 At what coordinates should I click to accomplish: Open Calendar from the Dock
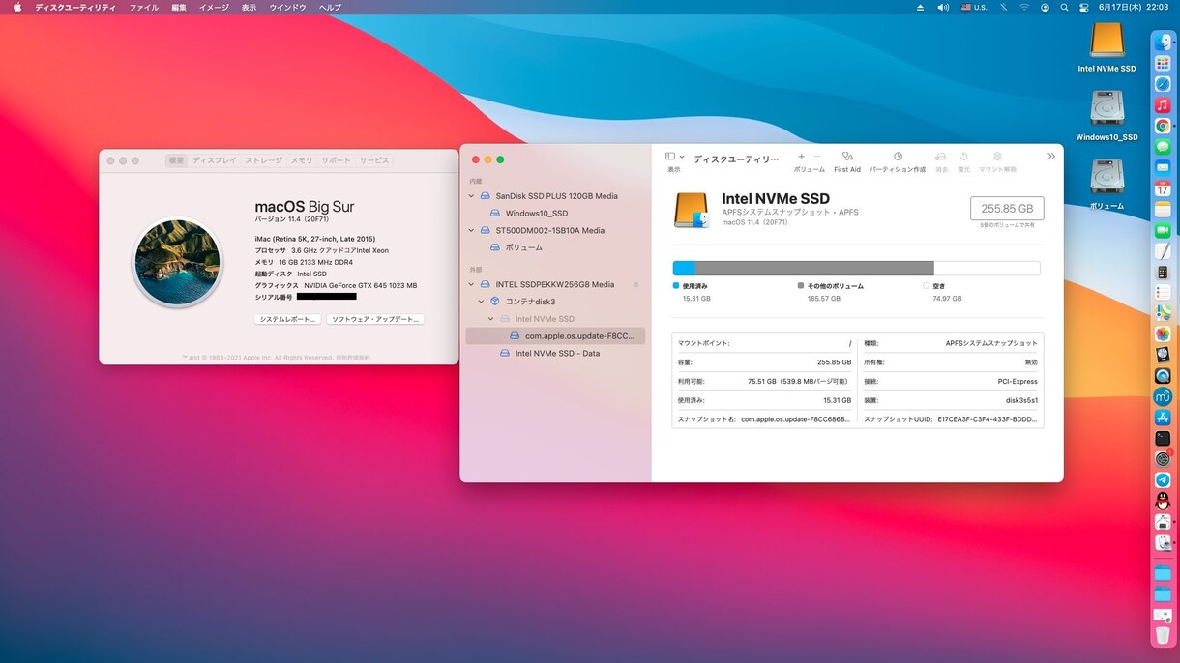pyautogui.click(x=1163, y=188)
